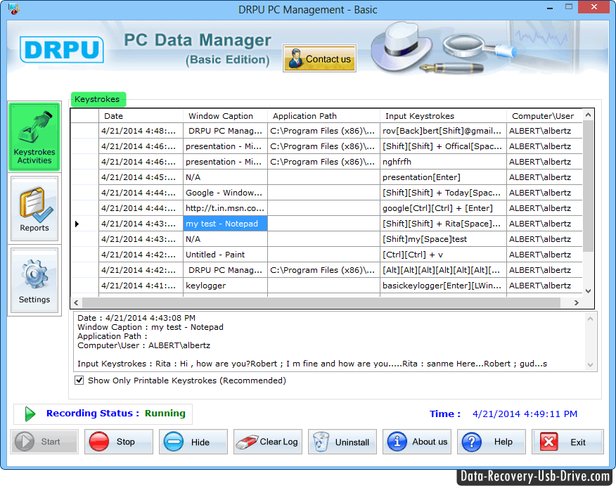Open the About us dialog

(x=417, y=442)
